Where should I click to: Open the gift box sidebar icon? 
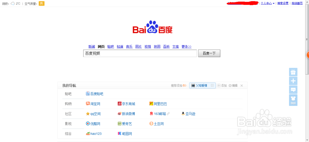point(293,72)
